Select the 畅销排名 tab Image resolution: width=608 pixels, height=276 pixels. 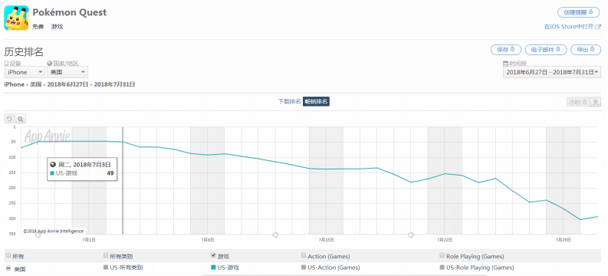316,101
